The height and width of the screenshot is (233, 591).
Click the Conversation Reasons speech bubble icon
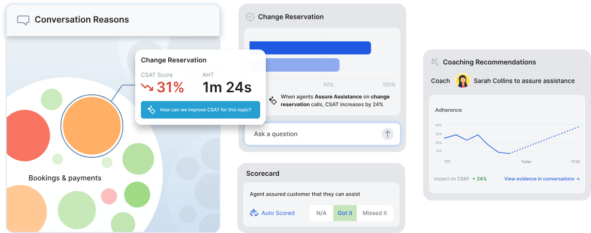(23, 20)
